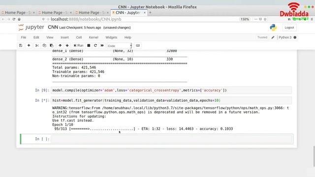
Task: Switch to the third Home Page tab
Action: (91, 12)
